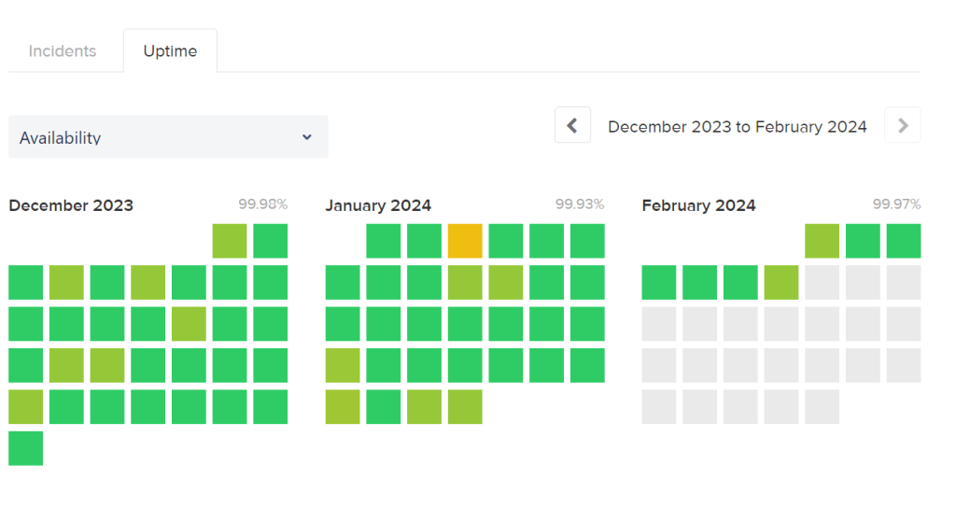
Task: Click the February 2024 month heading
Action: 698,205
